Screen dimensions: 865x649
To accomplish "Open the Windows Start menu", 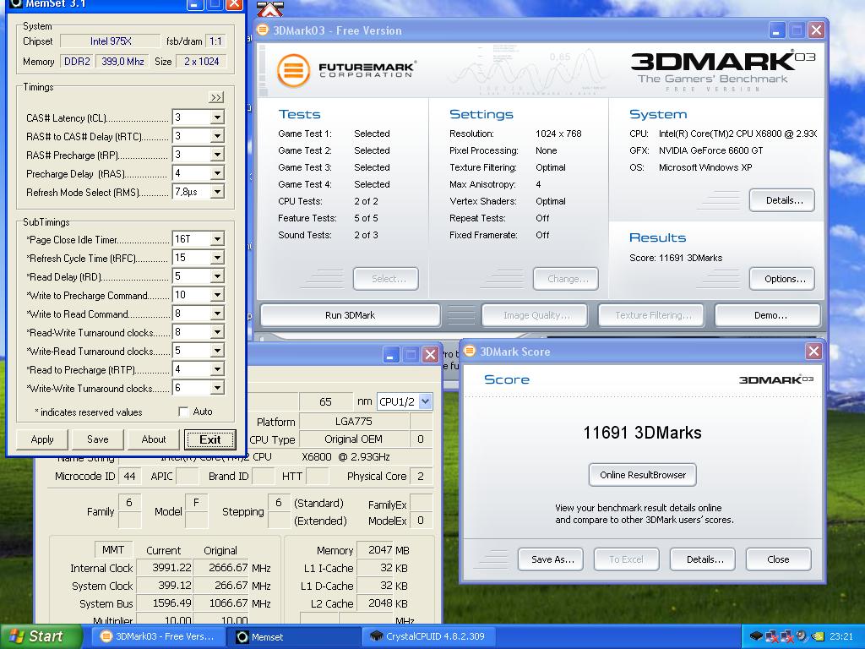I will pos(40,636).
